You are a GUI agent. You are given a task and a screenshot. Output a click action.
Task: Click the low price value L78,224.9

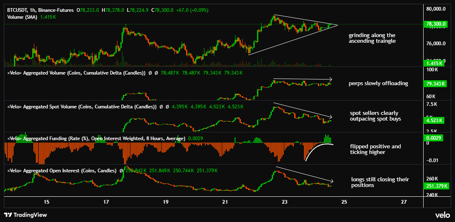tap(138, 10)
